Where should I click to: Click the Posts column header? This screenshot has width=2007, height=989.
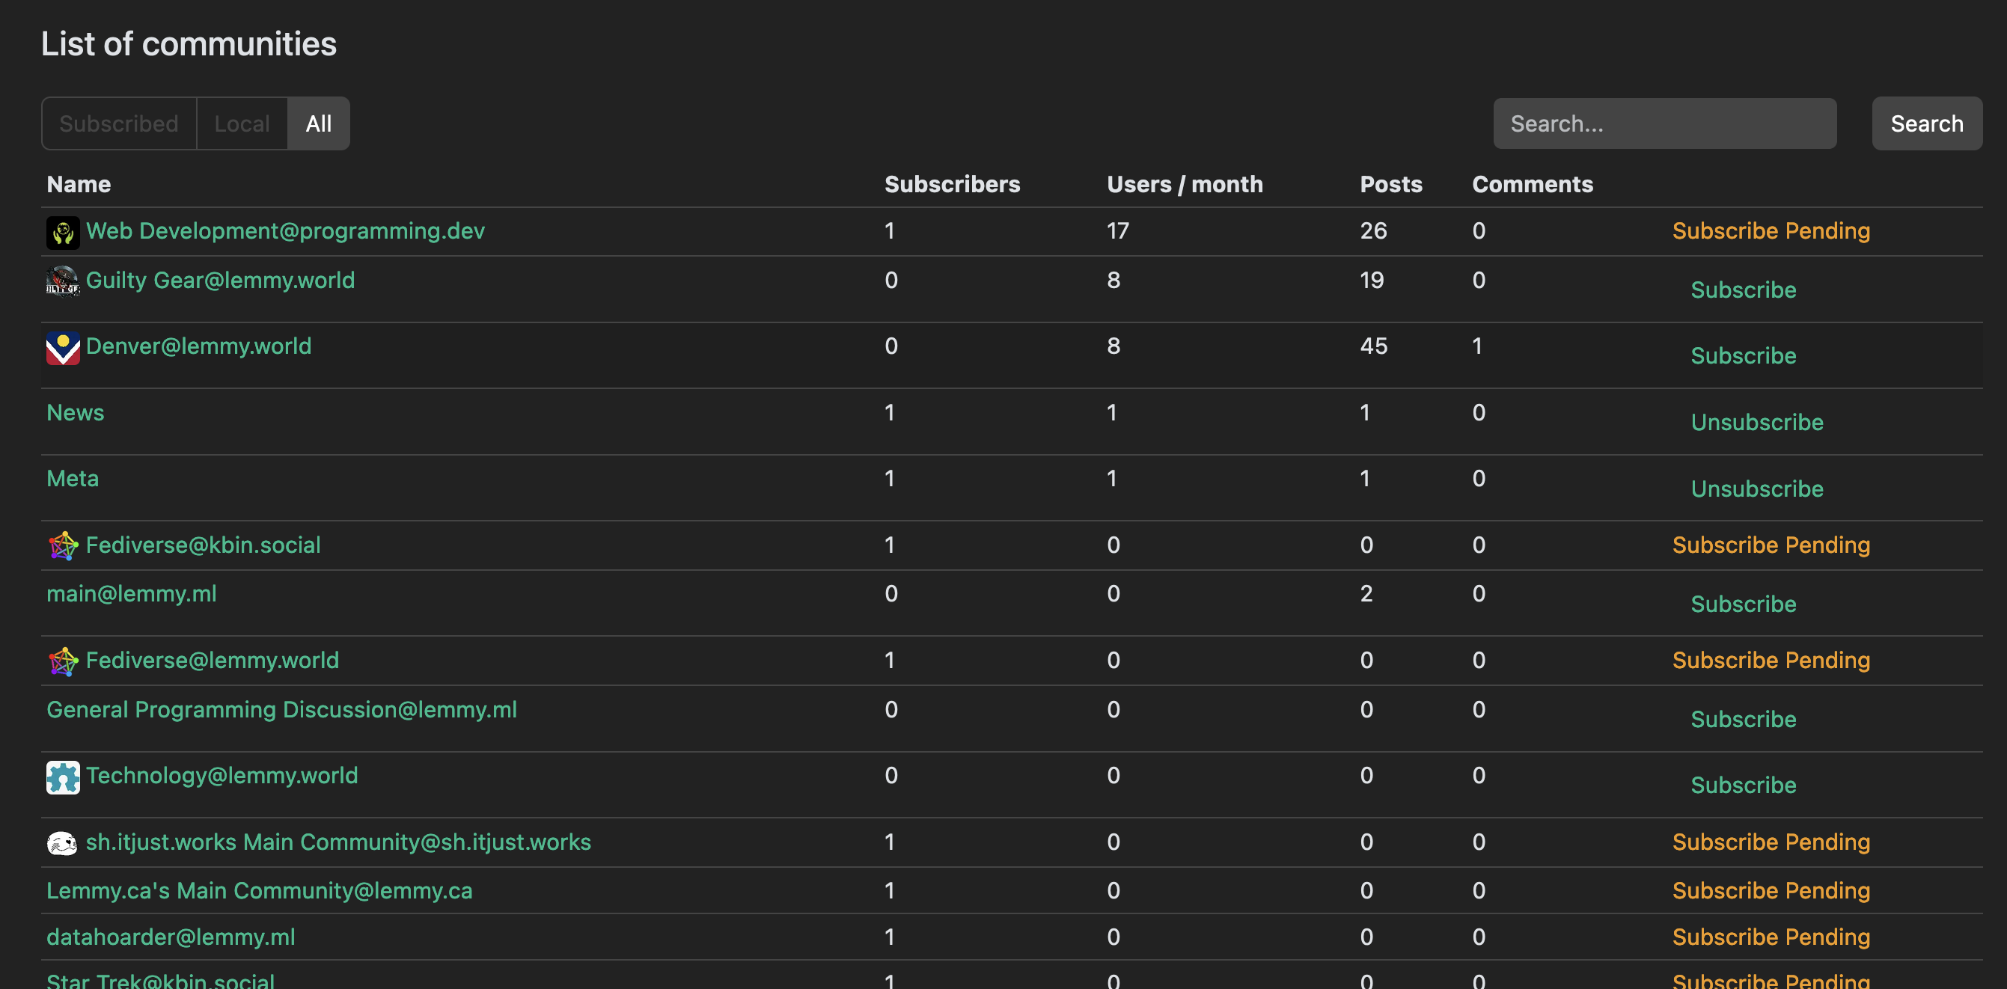pos(1390,185)
